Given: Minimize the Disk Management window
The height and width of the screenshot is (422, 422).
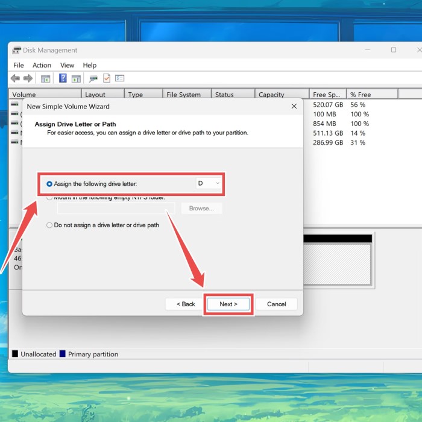Looking at the screenshot, I should pyautogui.click(x=367, y=50).
